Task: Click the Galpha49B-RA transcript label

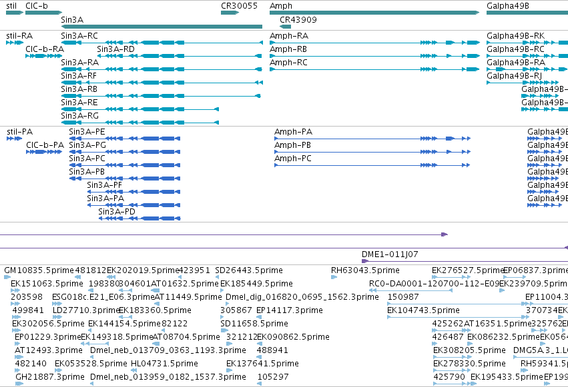Action: pos(516,63)
